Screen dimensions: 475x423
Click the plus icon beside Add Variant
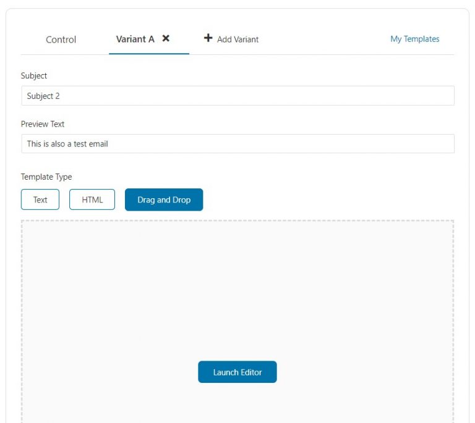[208, 38]
